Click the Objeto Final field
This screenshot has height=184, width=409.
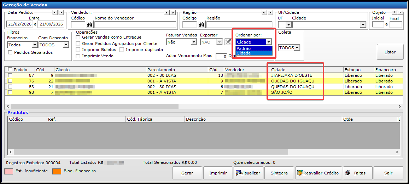pyautogui.click(x=396, y=24)
